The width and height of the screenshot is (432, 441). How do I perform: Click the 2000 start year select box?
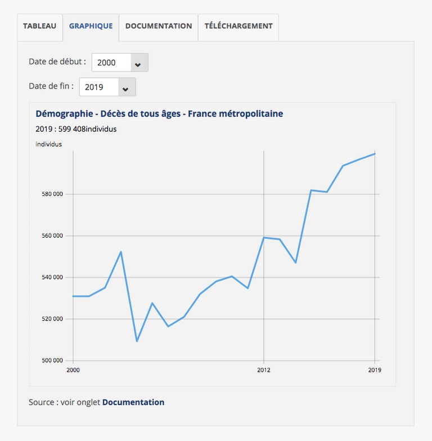[120, 63]
